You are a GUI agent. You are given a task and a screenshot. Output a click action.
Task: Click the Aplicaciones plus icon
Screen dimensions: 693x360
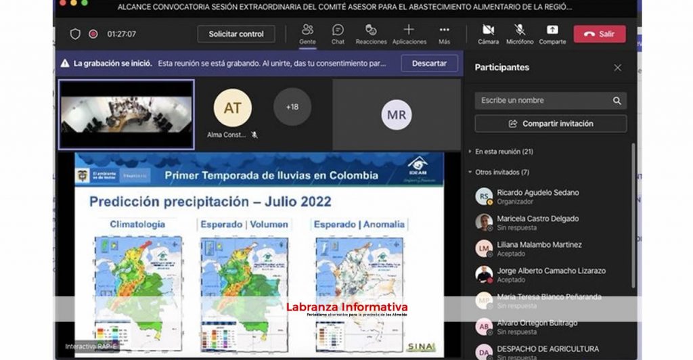click(409, 30)
